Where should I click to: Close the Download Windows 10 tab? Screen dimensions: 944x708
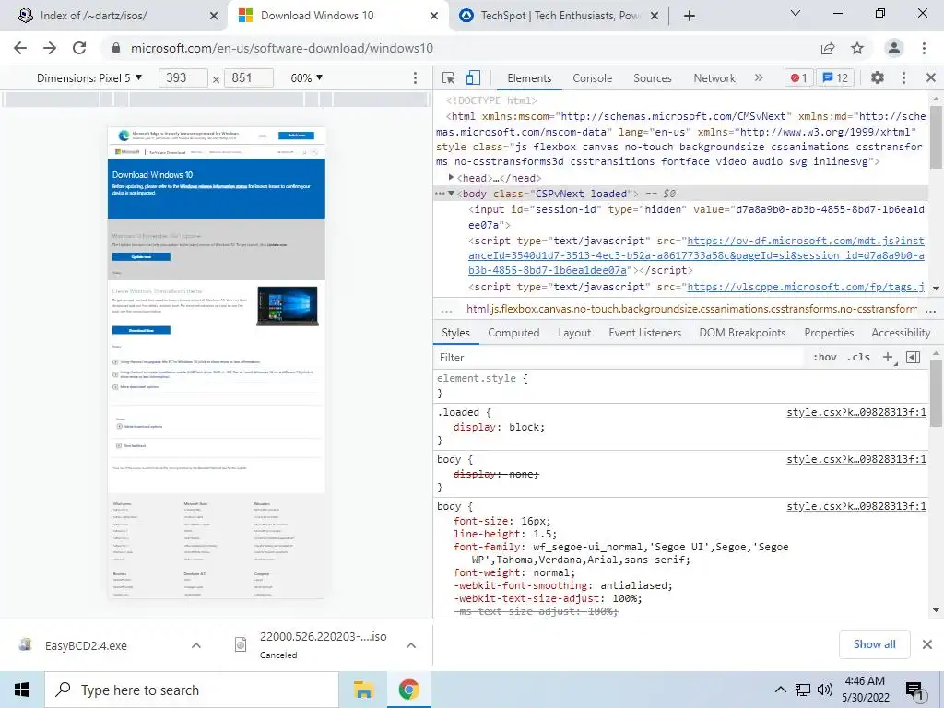[x=433, y=17]
